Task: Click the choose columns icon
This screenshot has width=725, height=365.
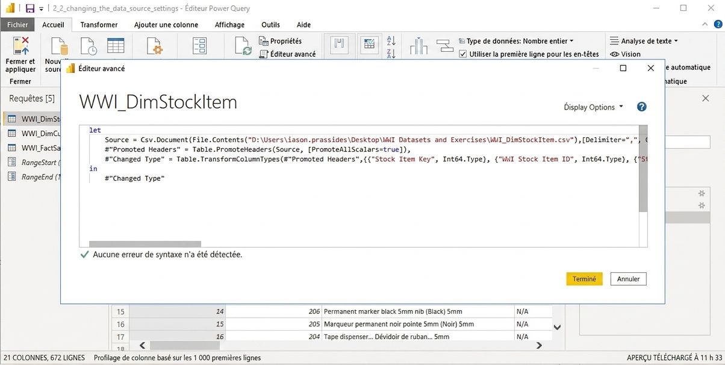Action: [339, 46]
